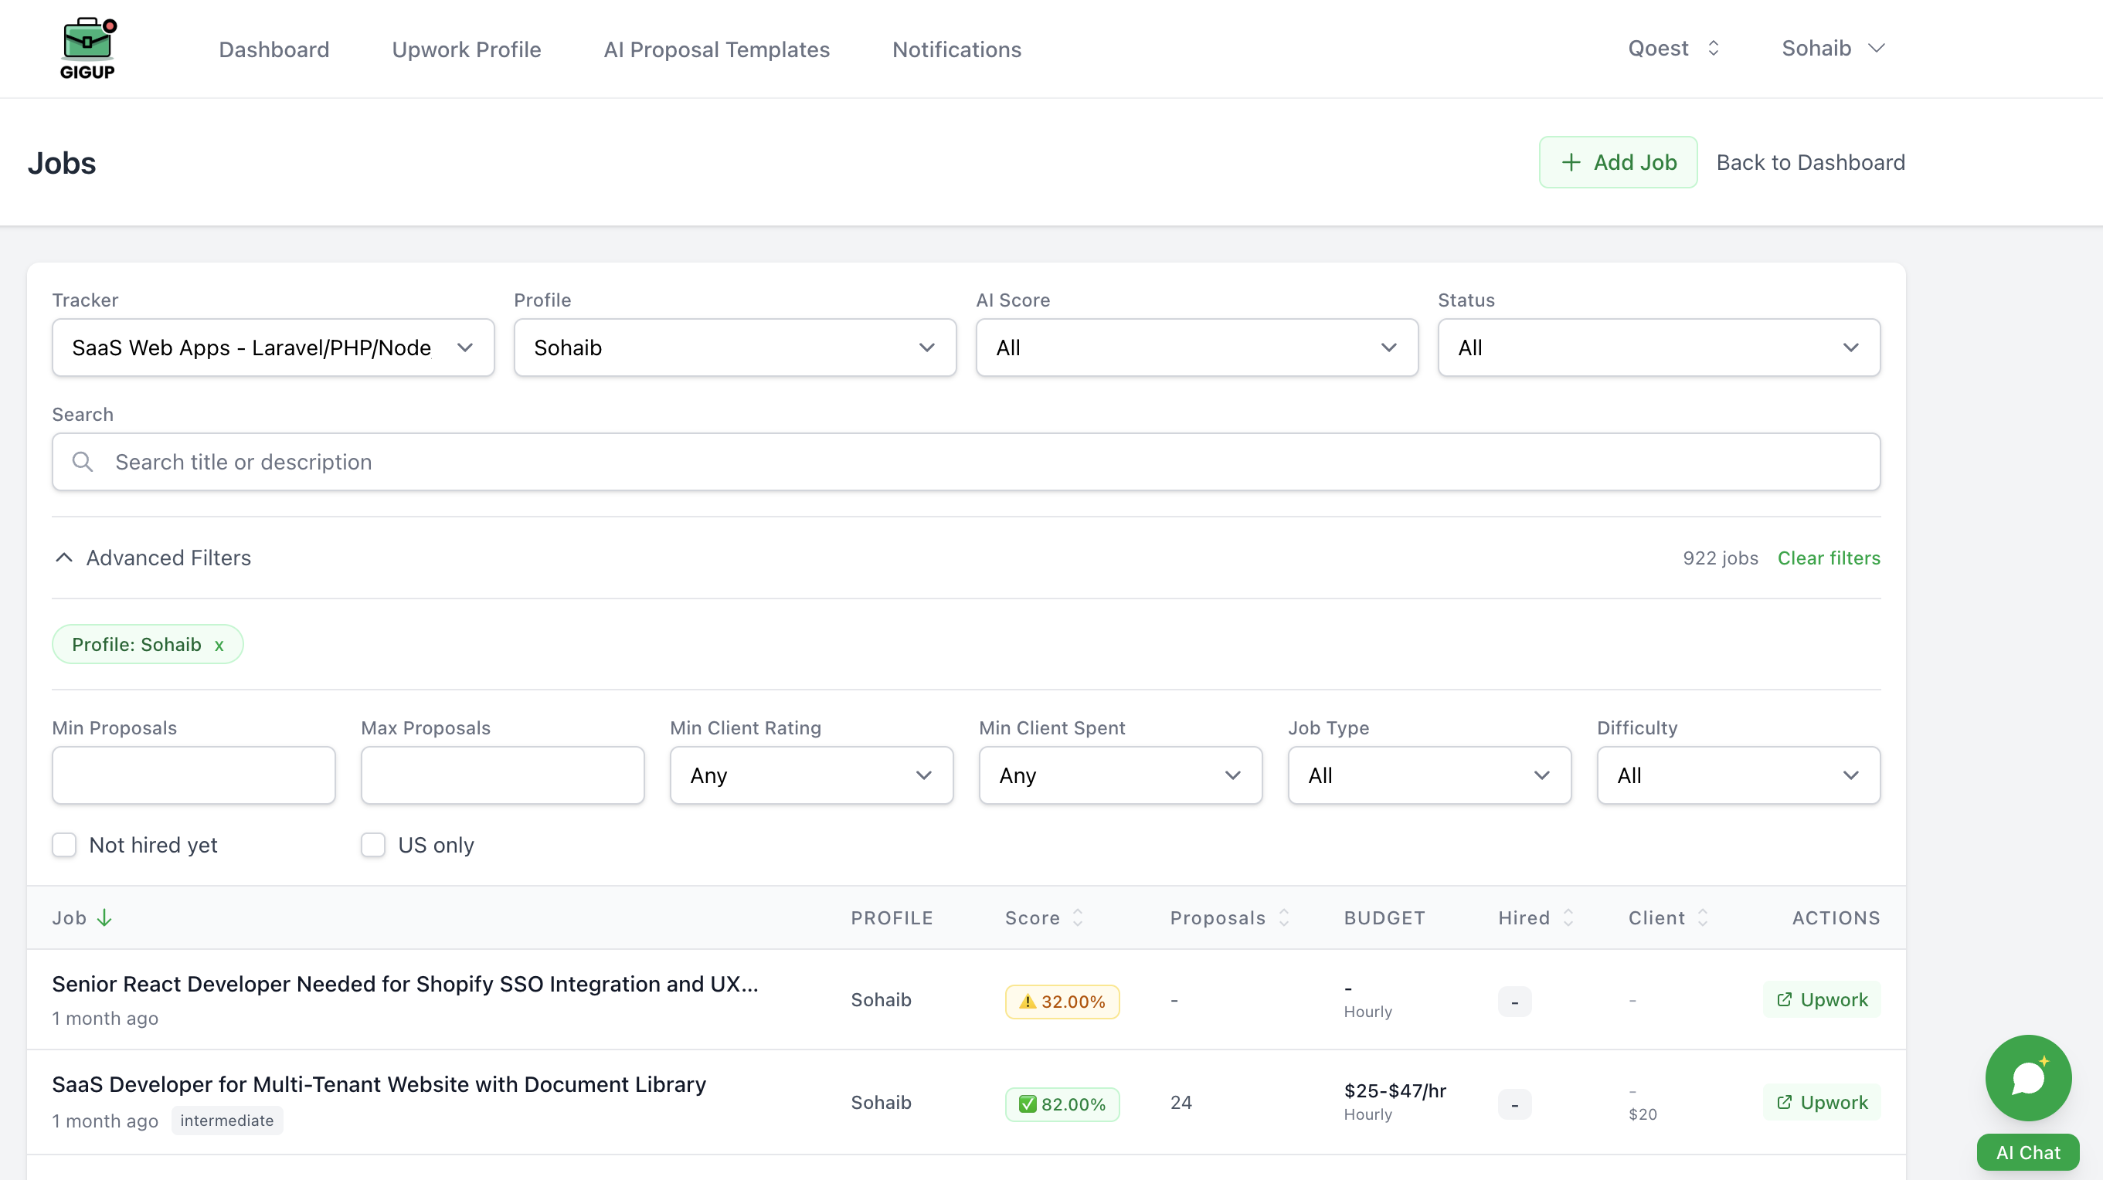
Task: Open the Notifications menu item
Action: pyautogui.click(x=956, y=49)
